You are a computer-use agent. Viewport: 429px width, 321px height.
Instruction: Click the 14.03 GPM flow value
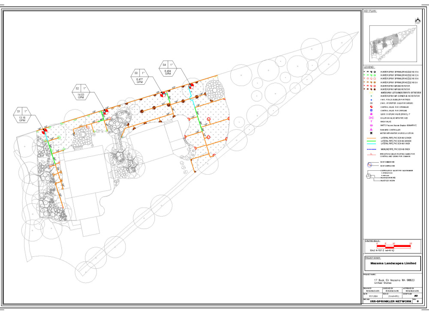81,96
